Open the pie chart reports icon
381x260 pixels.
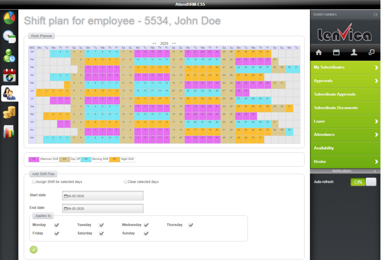coord(9,18)
